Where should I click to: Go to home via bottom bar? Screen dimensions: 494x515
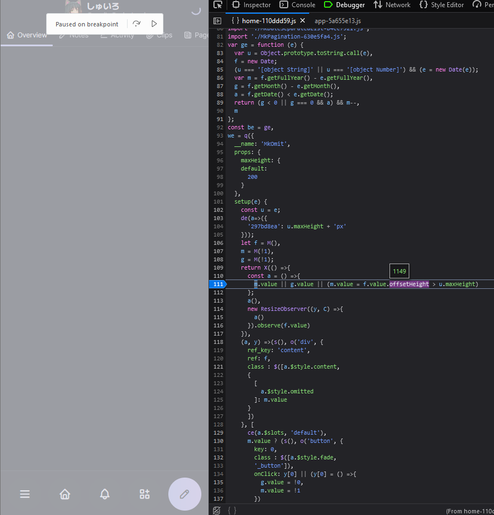(x=65, y=494)
